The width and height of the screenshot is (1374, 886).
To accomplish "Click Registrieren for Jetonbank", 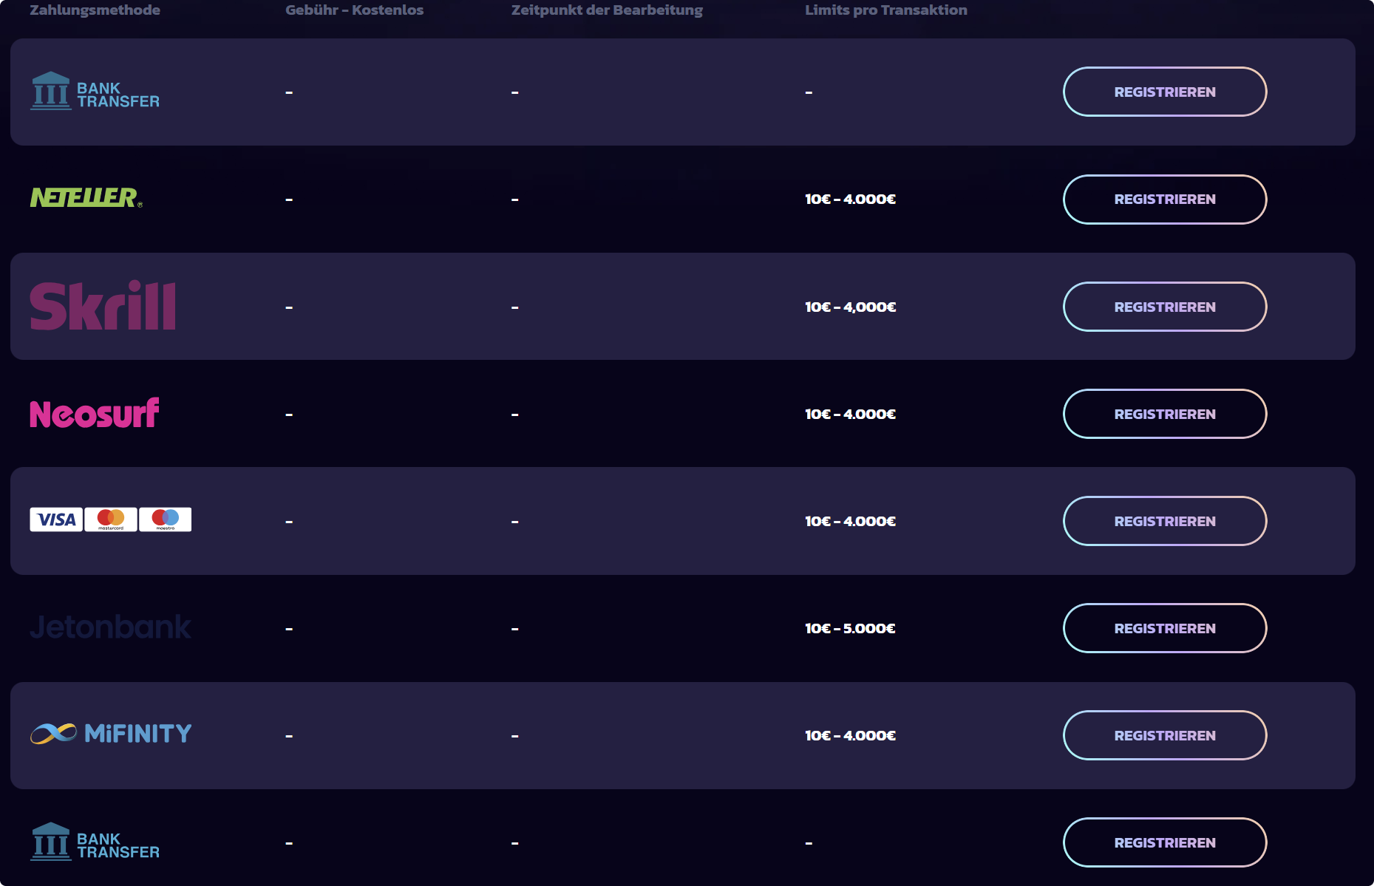I will 1165,628.
